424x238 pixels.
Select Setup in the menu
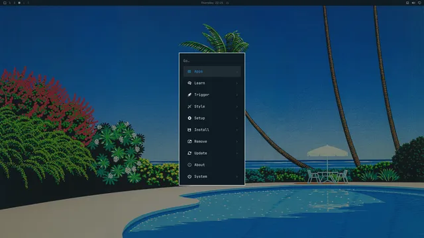[x=212, y=118]
